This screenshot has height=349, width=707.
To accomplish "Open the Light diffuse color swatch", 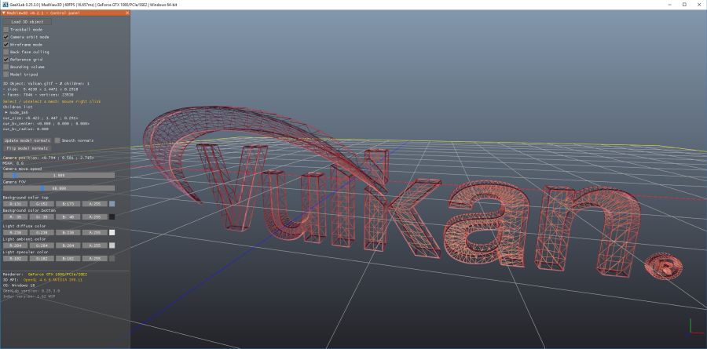I will [x=112, y=233].
